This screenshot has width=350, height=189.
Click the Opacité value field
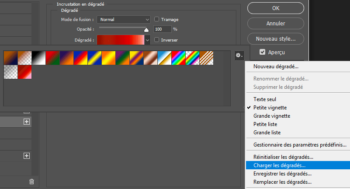pos(162,29)
